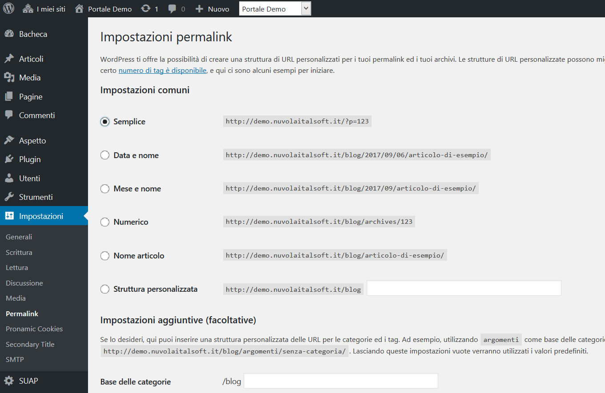
Task: Open Bacheca dashboard icon in sidebar
Action: pos(9,34)
